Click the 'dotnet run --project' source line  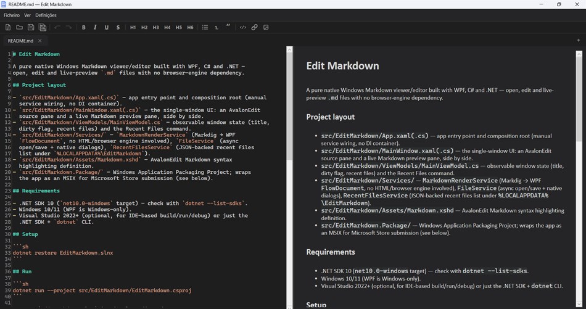(102, 290)
